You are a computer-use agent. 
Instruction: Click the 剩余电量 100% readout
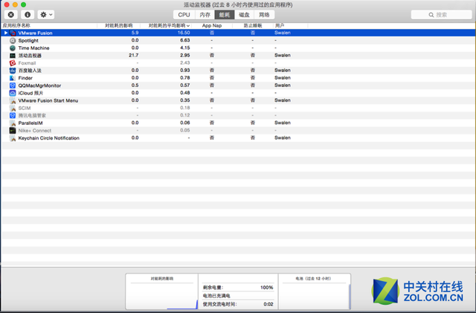238,287
